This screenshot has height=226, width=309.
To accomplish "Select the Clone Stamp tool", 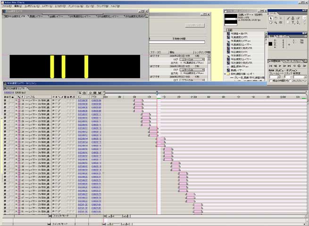I will coord(293,18).
